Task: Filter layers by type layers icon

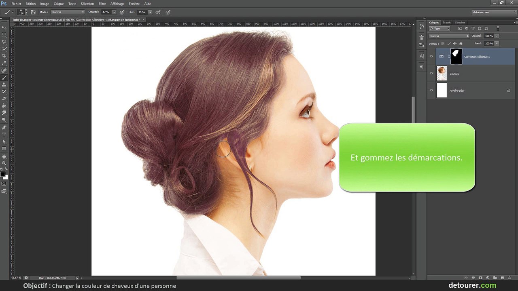Action: [473, 29]
